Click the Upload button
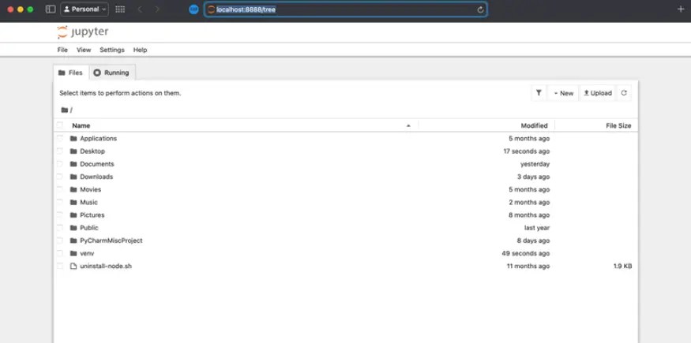 point(598,93)
